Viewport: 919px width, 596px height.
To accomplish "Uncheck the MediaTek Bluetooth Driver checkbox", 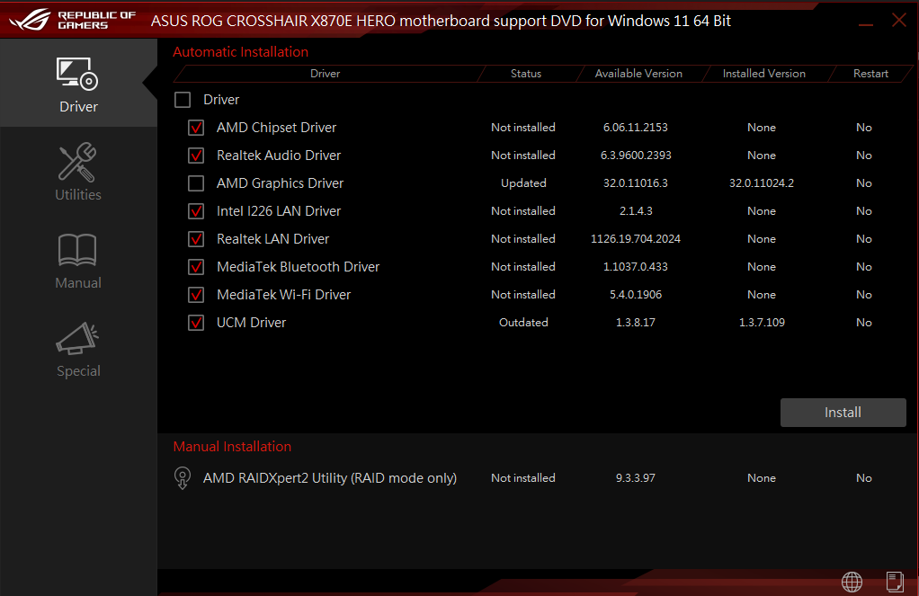I will [196, 267].
